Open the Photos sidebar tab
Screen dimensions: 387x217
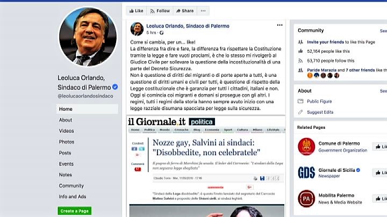pos(67,142)
